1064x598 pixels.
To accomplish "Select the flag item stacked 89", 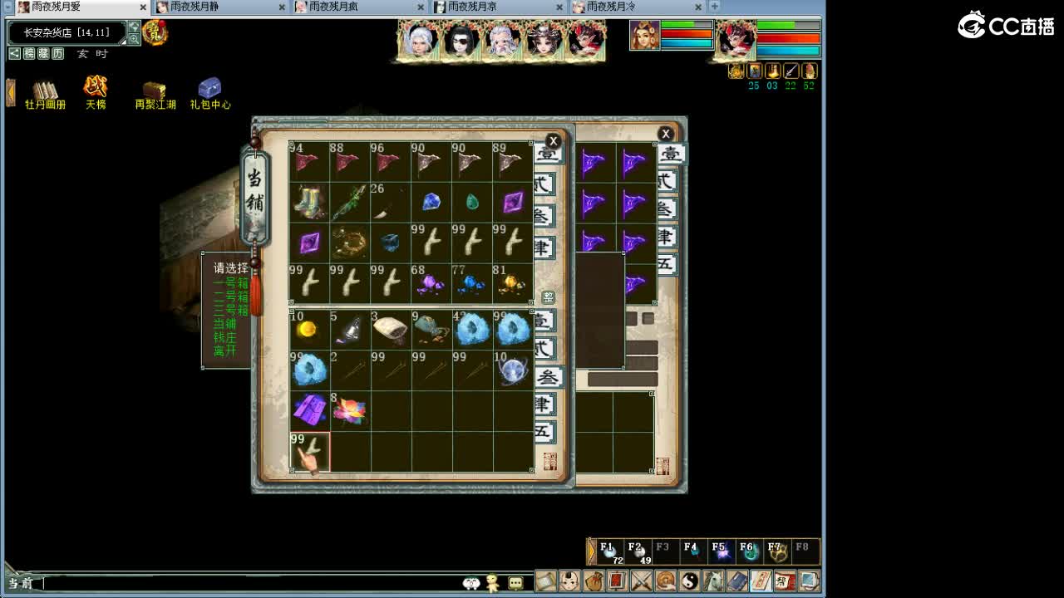I will point(513,162).
